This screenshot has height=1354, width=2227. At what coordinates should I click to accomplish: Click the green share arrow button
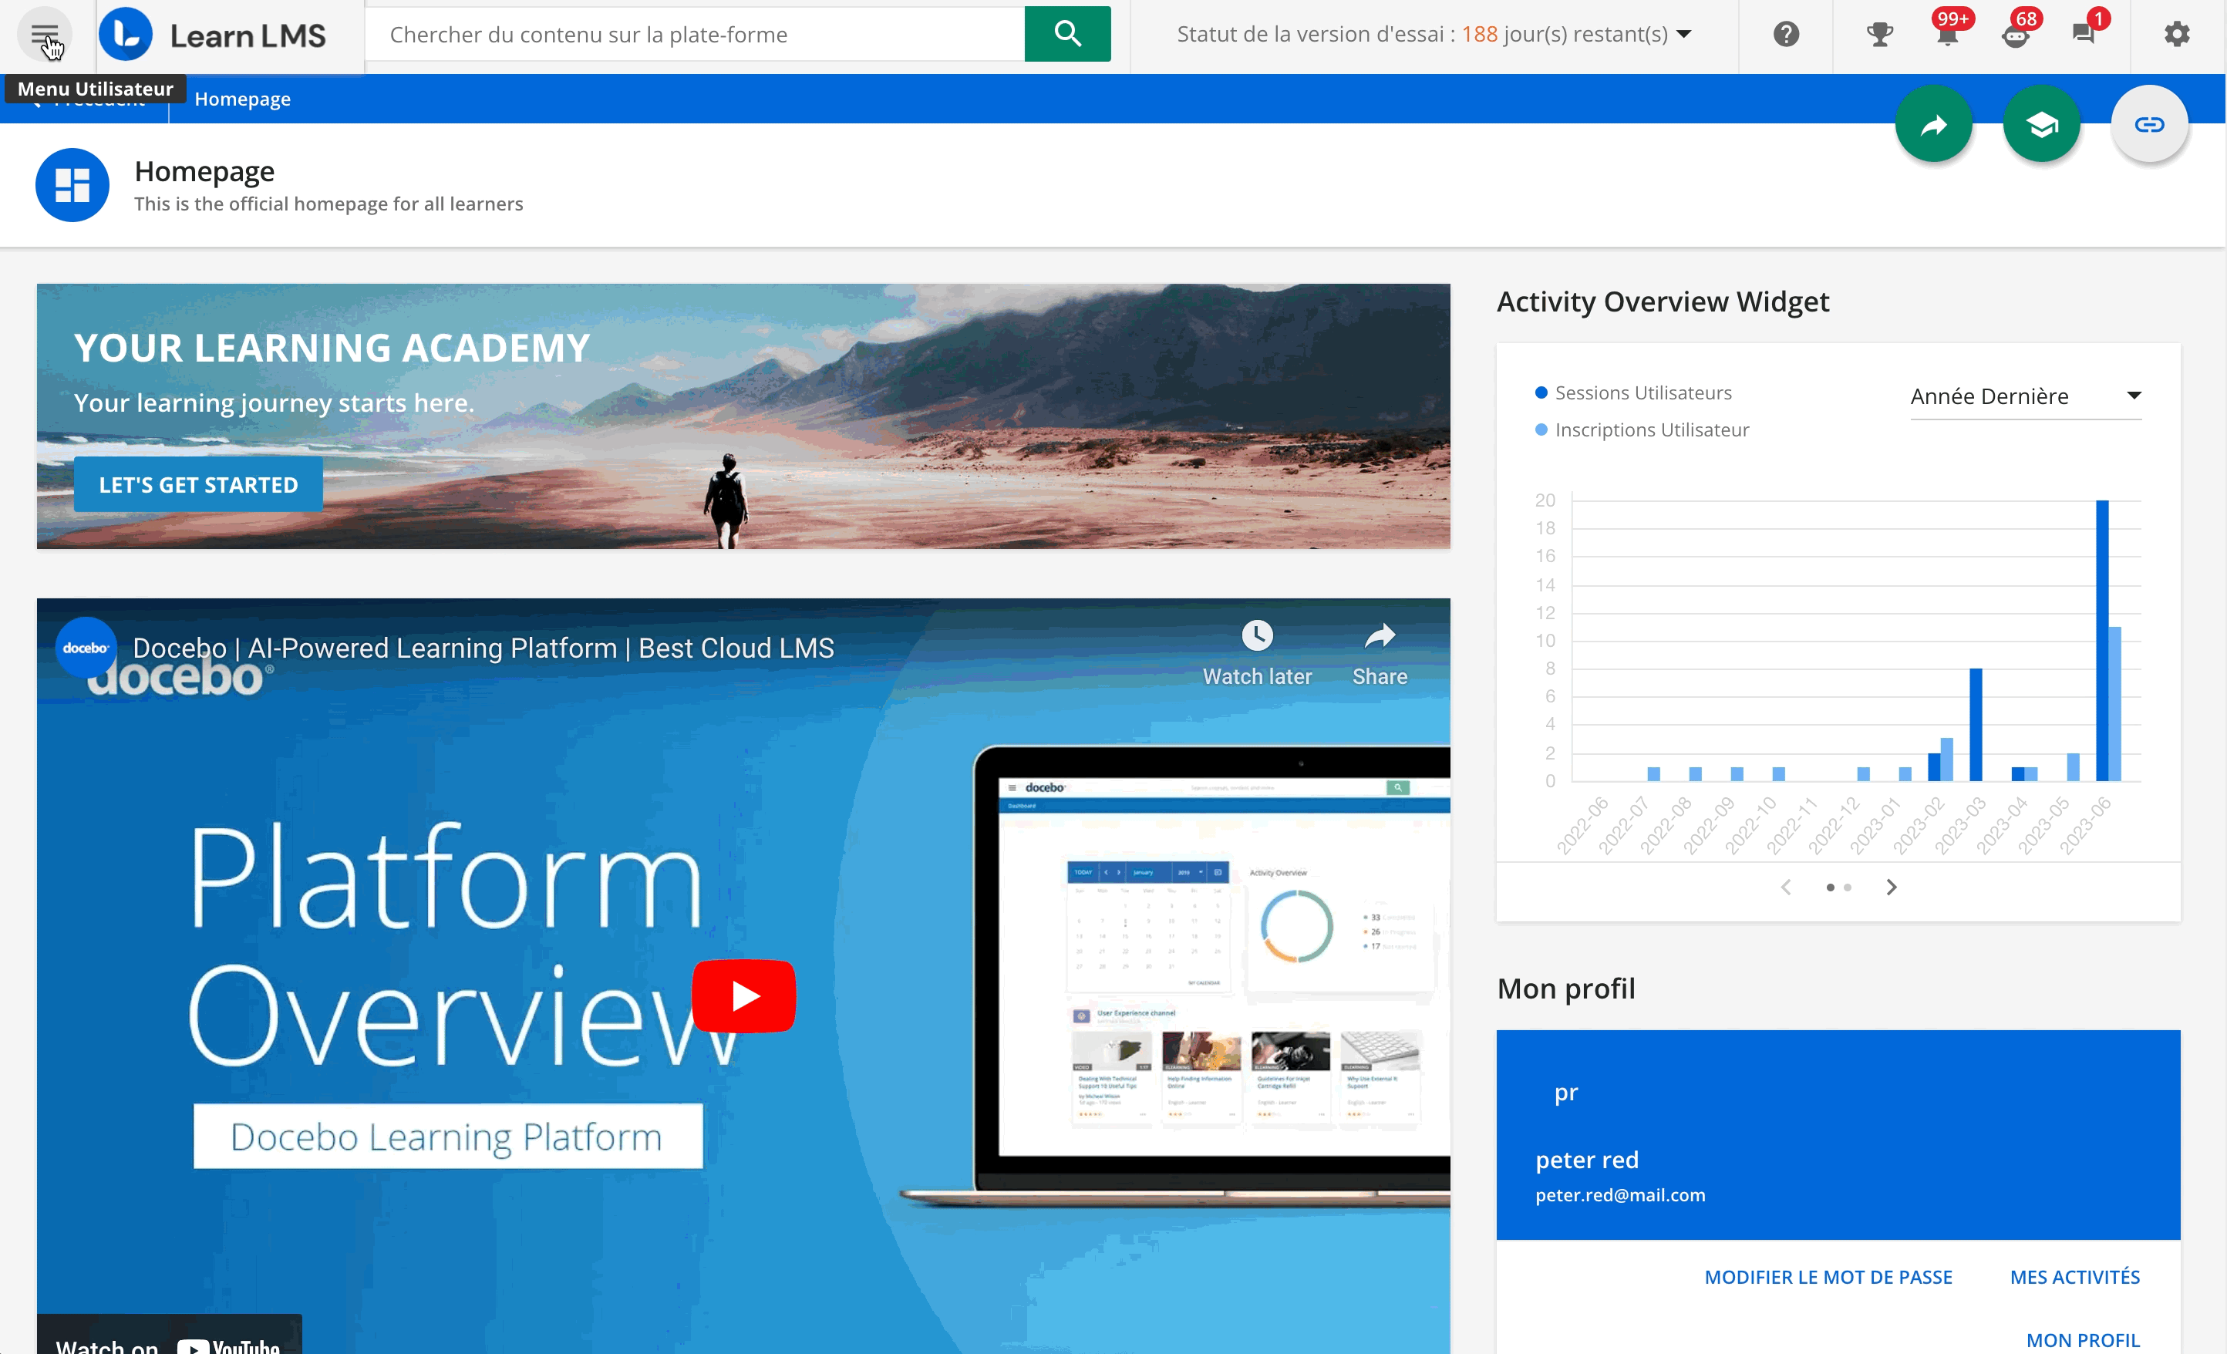(x=1933, y=125)
